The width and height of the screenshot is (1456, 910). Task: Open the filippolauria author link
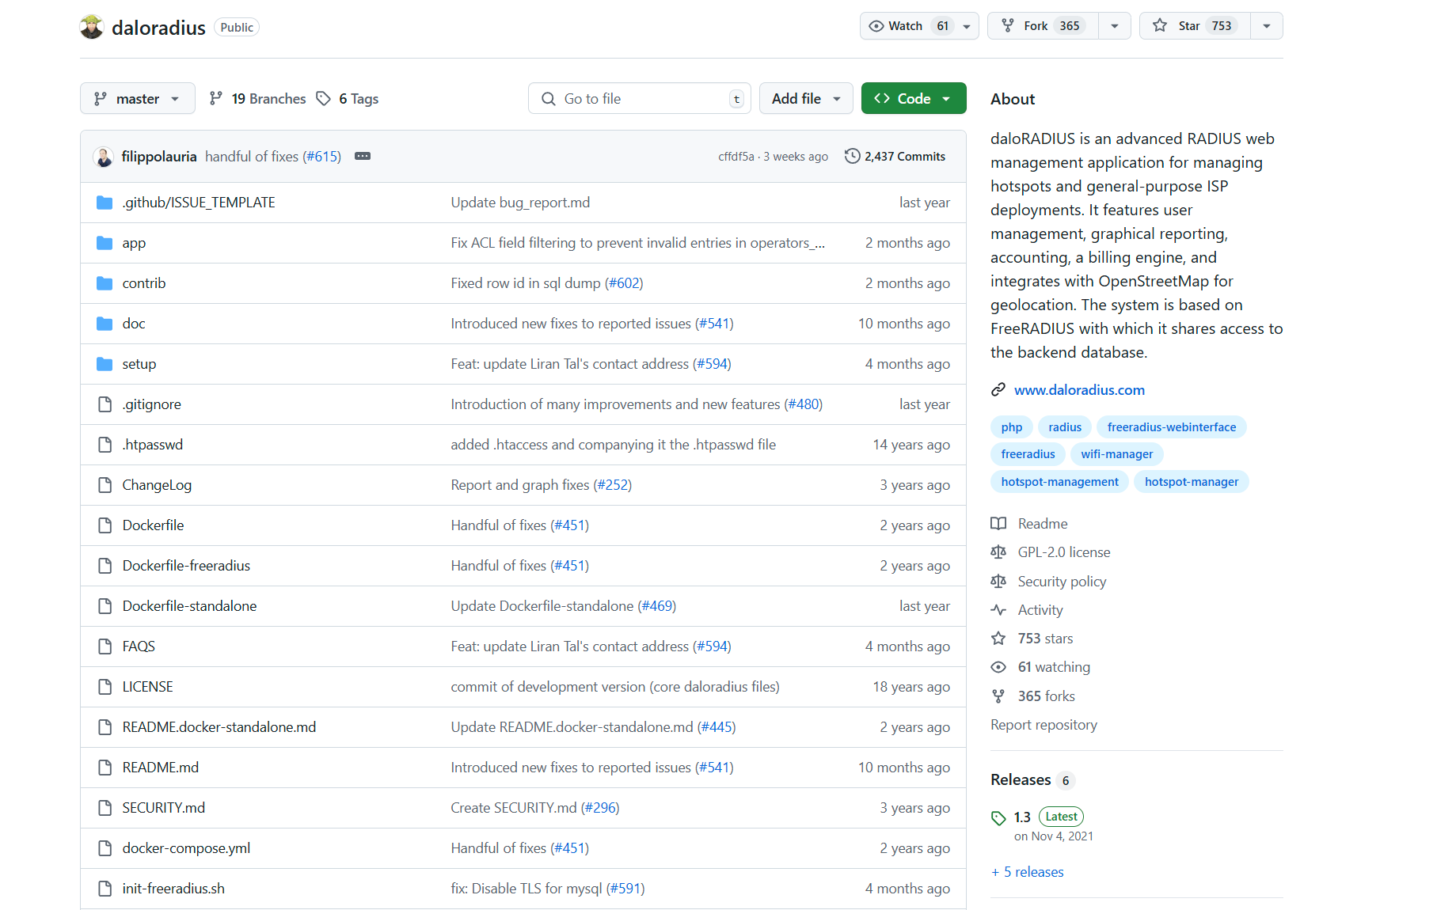point(159,157)
